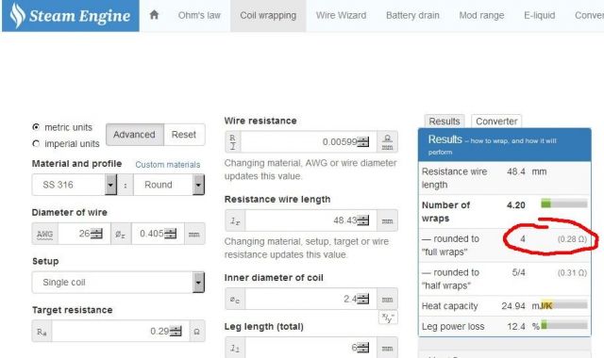Click the wire diameter field 0.405
This screenshot has width=604, height=358.
point(158,234)
